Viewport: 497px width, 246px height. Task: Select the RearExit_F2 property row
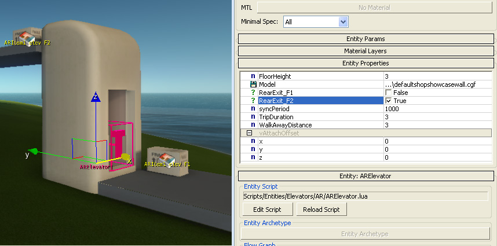[x=366, y=101]
